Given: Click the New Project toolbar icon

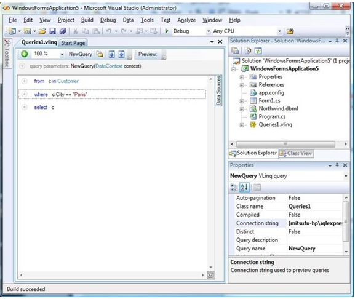Looking at the screenshot, I should [x=12, y=31].
